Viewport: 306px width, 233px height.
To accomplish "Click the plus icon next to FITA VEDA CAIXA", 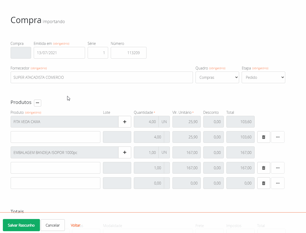I will [x=125, y=122].
